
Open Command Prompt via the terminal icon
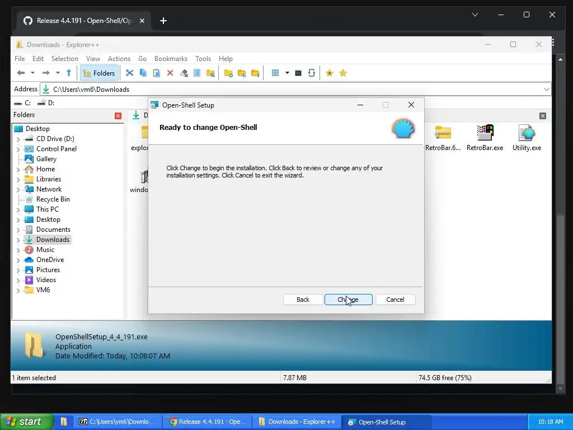point(298,73)
